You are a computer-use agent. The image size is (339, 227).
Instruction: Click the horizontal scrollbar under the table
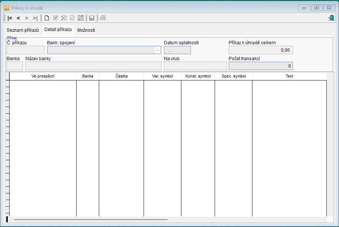pyautogui.click(x=91, y=220)
